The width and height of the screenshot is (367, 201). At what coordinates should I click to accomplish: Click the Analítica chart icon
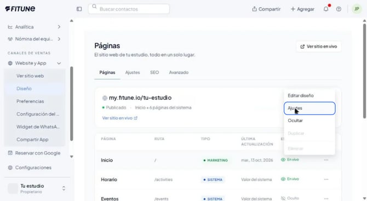[x=10, y=27]
